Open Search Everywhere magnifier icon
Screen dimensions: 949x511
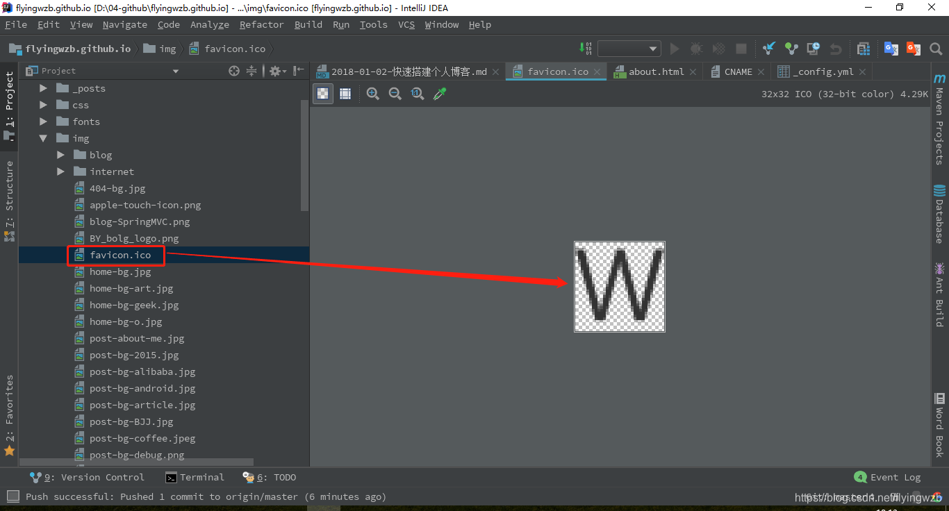pos(936,49)
